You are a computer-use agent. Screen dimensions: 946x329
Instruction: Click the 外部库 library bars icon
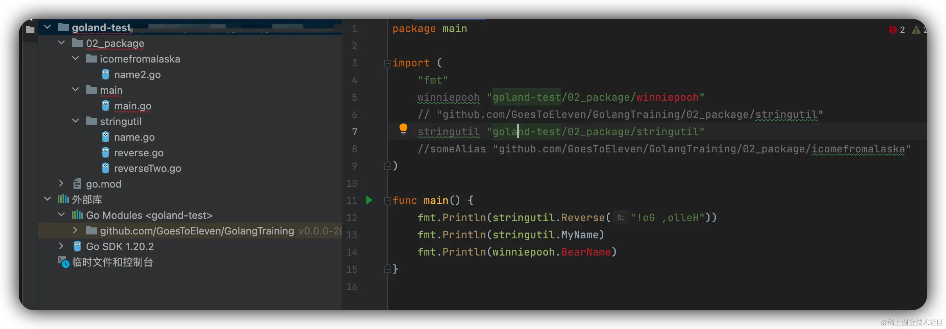click(63, 199)
